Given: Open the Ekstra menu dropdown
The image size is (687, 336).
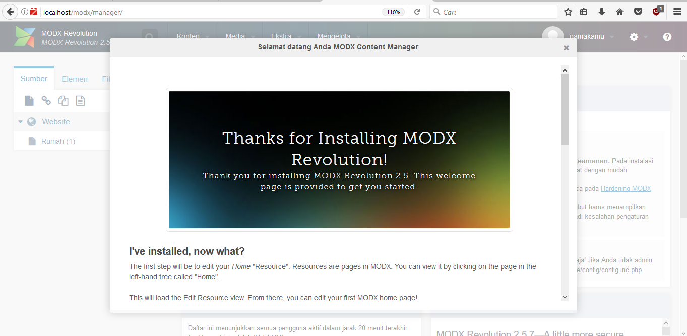Looking at the screenshot, I should (x=286, y=36).
